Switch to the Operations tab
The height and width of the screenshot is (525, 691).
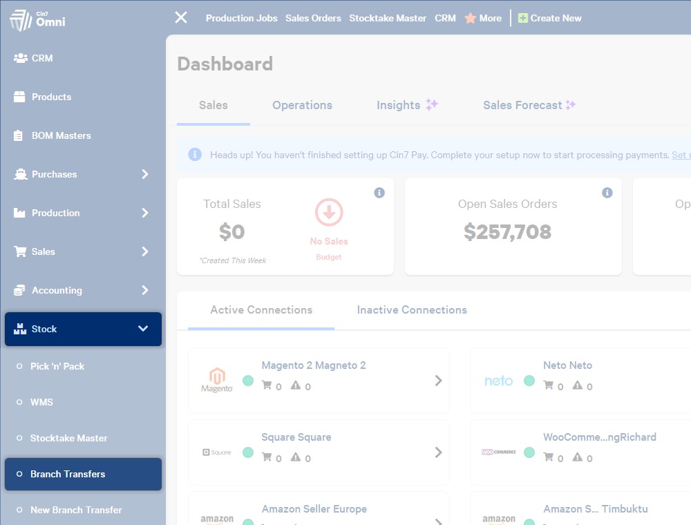[x=303, y=105]
